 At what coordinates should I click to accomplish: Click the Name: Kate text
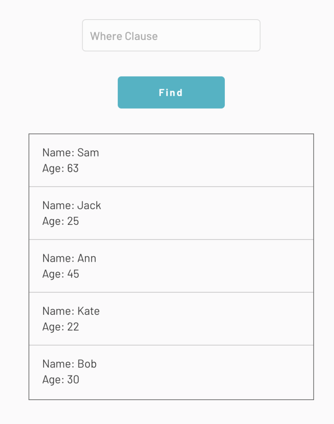(x=71, y=310)
